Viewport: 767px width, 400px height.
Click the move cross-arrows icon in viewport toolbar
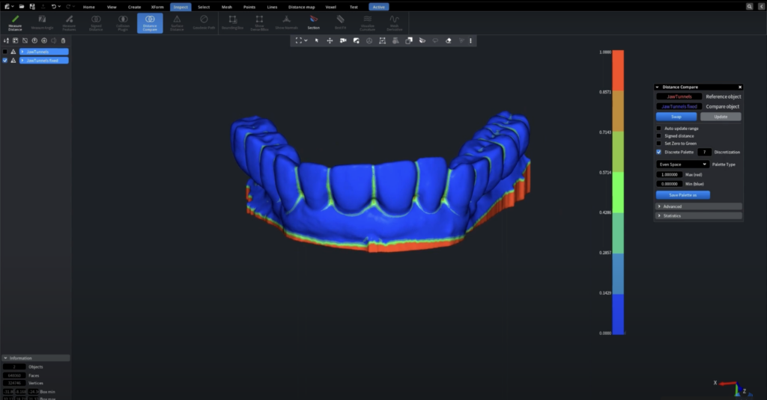pos(330,40)
